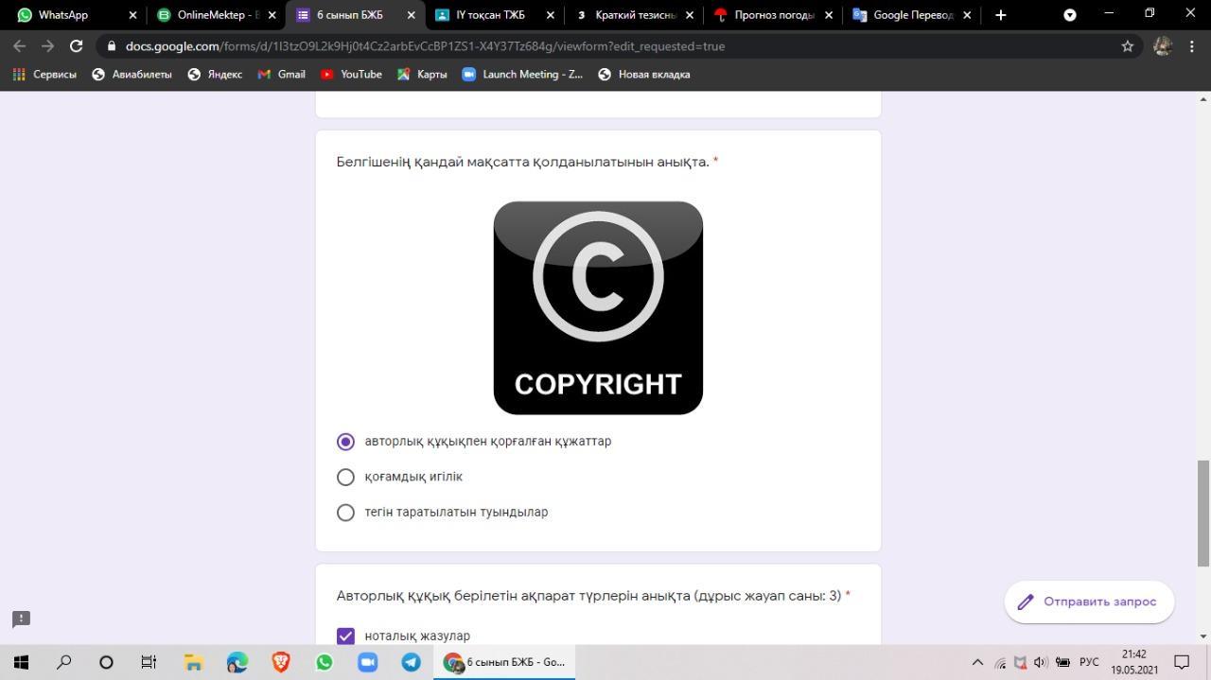Switch to the OnlineMektep tab
Image resolution: width=1211 pixels, height=680 pixels.
(208, 15)
